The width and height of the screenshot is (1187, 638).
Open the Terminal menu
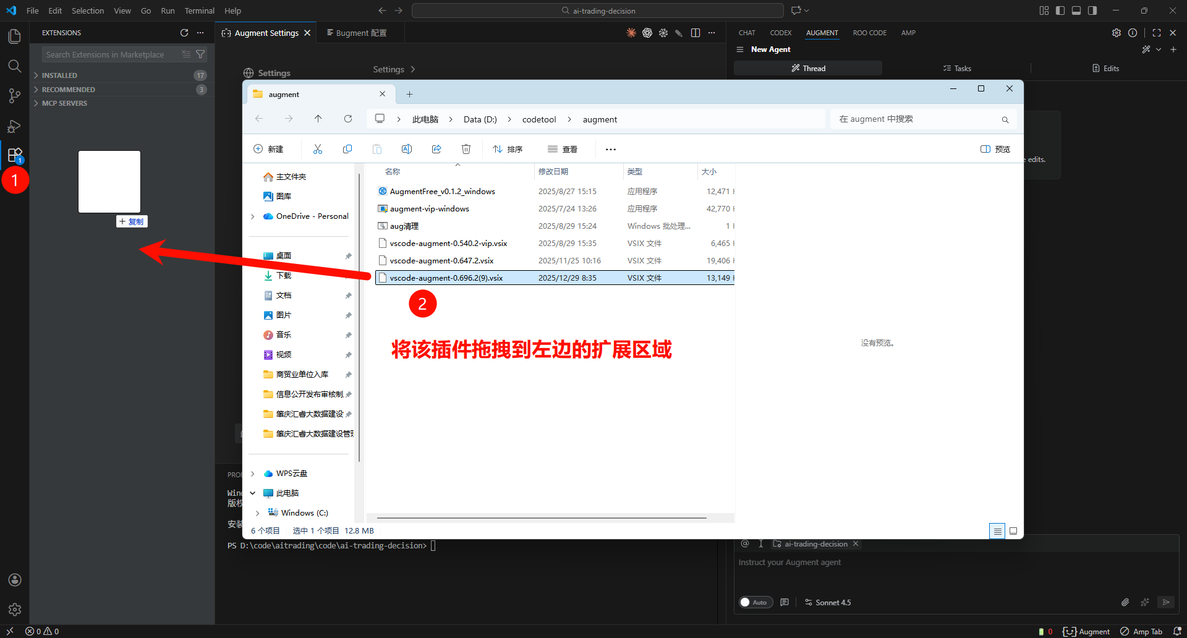(199, 11)
